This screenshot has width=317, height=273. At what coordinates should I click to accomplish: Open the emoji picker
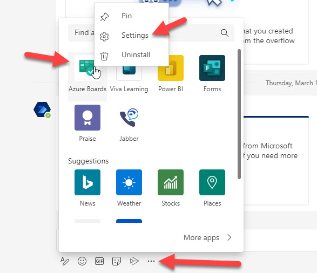coord(82,261)
